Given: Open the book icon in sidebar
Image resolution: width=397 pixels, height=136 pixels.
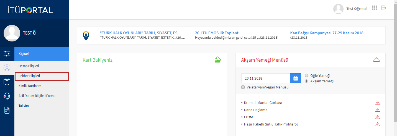Looking at the screenshot, I should click(7, 82).
